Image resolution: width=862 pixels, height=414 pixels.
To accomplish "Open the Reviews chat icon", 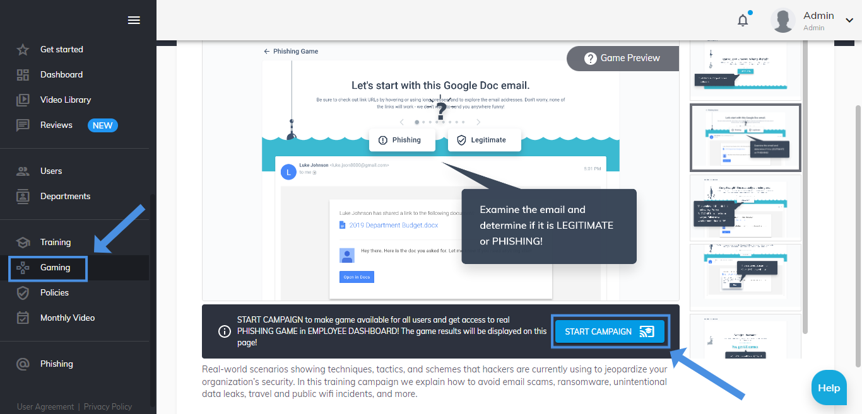I will click(x=23, y=125).
